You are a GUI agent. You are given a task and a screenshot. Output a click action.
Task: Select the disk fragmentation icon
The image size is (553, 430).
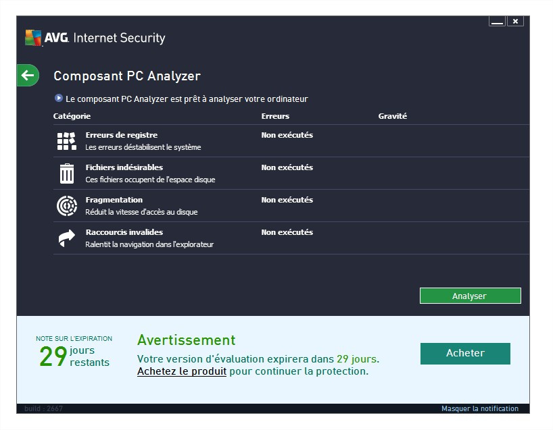pyautogui.click(x=66, y=206)
